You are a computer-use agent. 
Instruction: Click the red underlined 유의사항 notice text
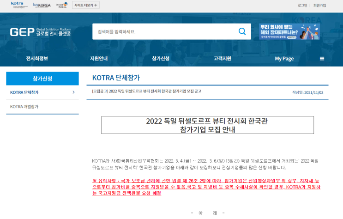206,187
